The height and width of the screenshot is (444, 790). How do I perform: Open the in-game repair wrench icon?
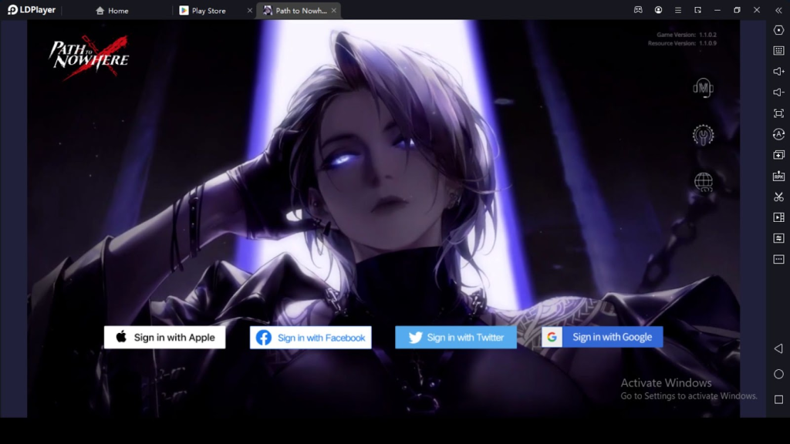pos(703,135)
